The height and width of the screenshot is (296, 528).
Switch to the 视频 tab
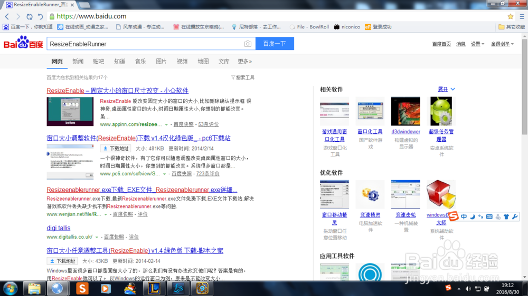[x=182, y=62]
